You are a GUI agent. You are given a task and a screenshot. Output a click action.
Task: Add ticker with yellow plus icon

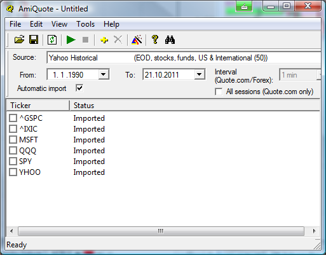click(104, 40)
